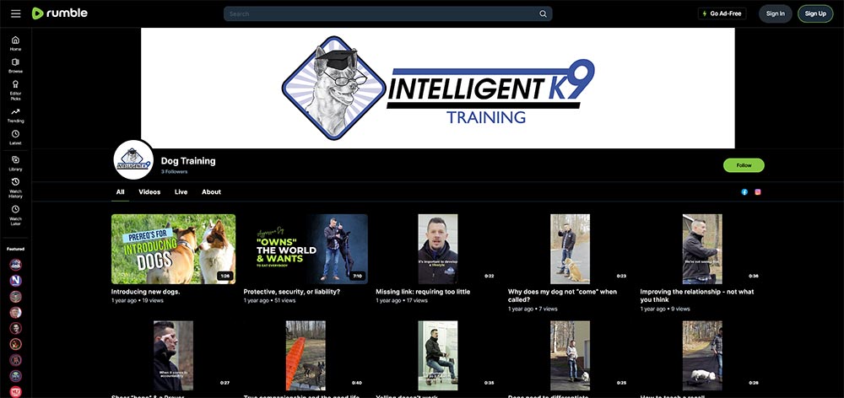Open Trending in the sidebar

pos(15,115)
